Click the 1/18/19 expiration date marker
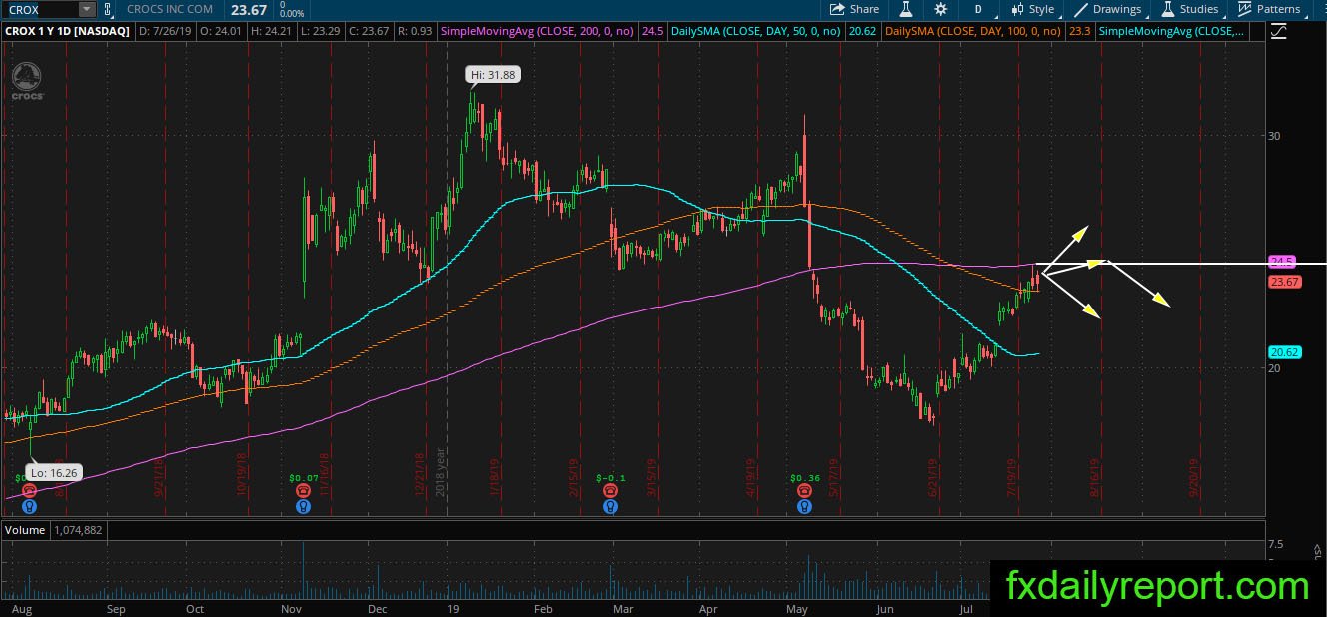 pos(493,478)
